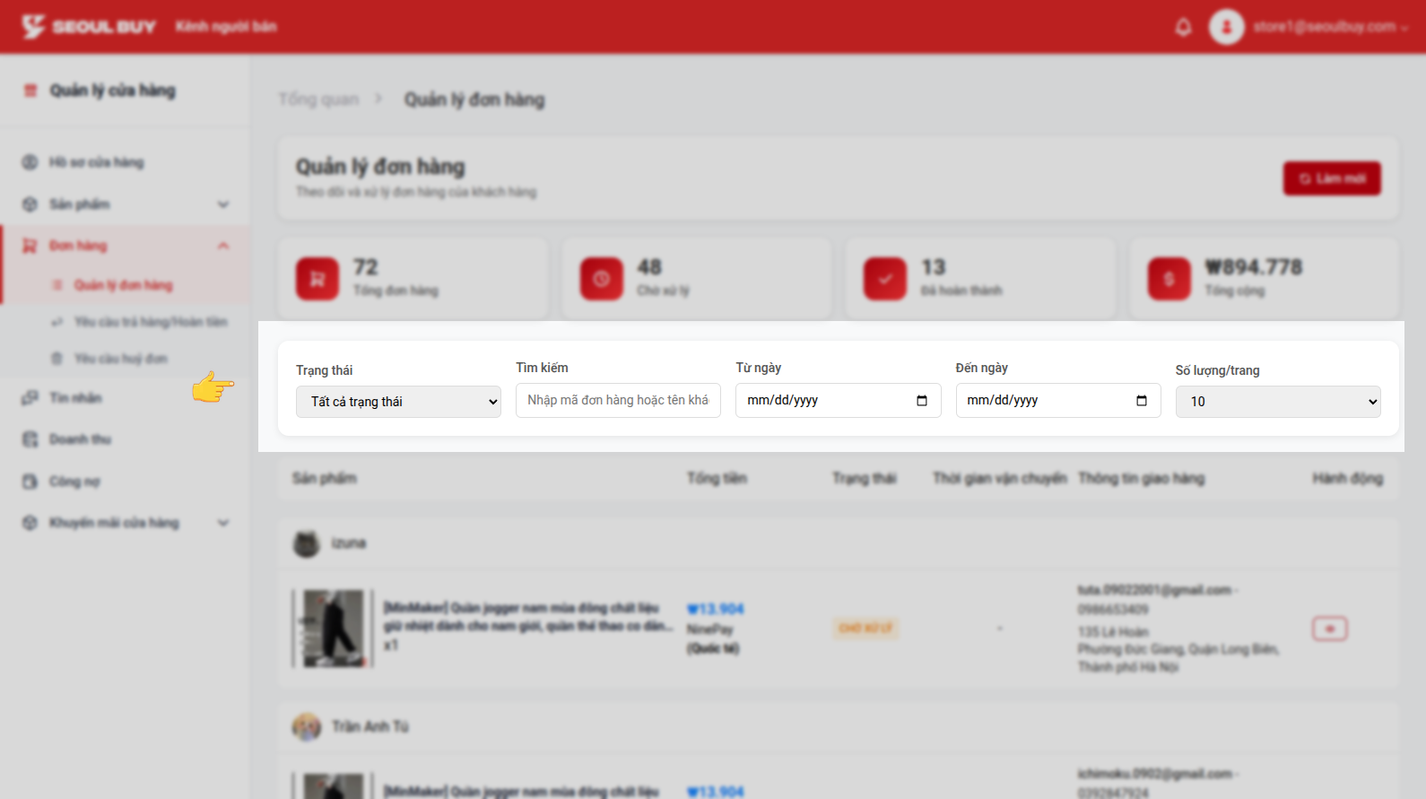This screenshot has width=1426, height=799.
Task: Go to Doanh thu in sidebar
Action: pyautogui.click(x=80, y=439)
